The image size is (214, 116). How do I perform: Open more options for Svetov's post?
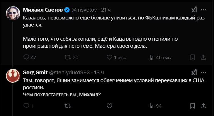pos(203,10)
